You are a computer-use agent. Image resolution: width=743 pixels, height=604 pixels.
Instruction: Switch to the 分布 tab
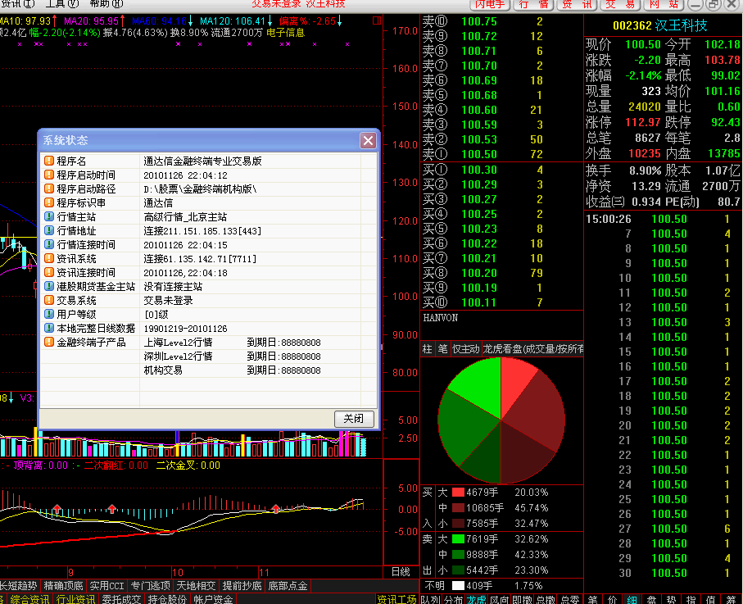click(x=454, y=600)
